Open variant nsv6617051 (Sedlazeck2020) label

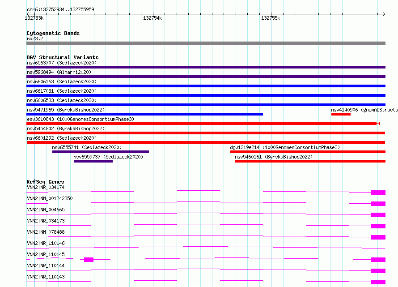(x=62, y=91)
